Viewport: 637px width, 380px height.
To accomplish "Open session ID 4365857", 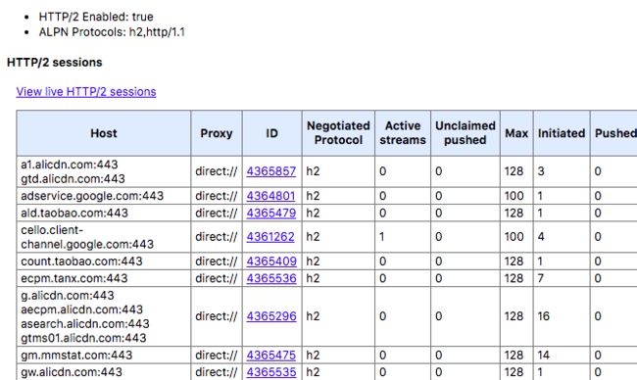I will tap(271, 171).
